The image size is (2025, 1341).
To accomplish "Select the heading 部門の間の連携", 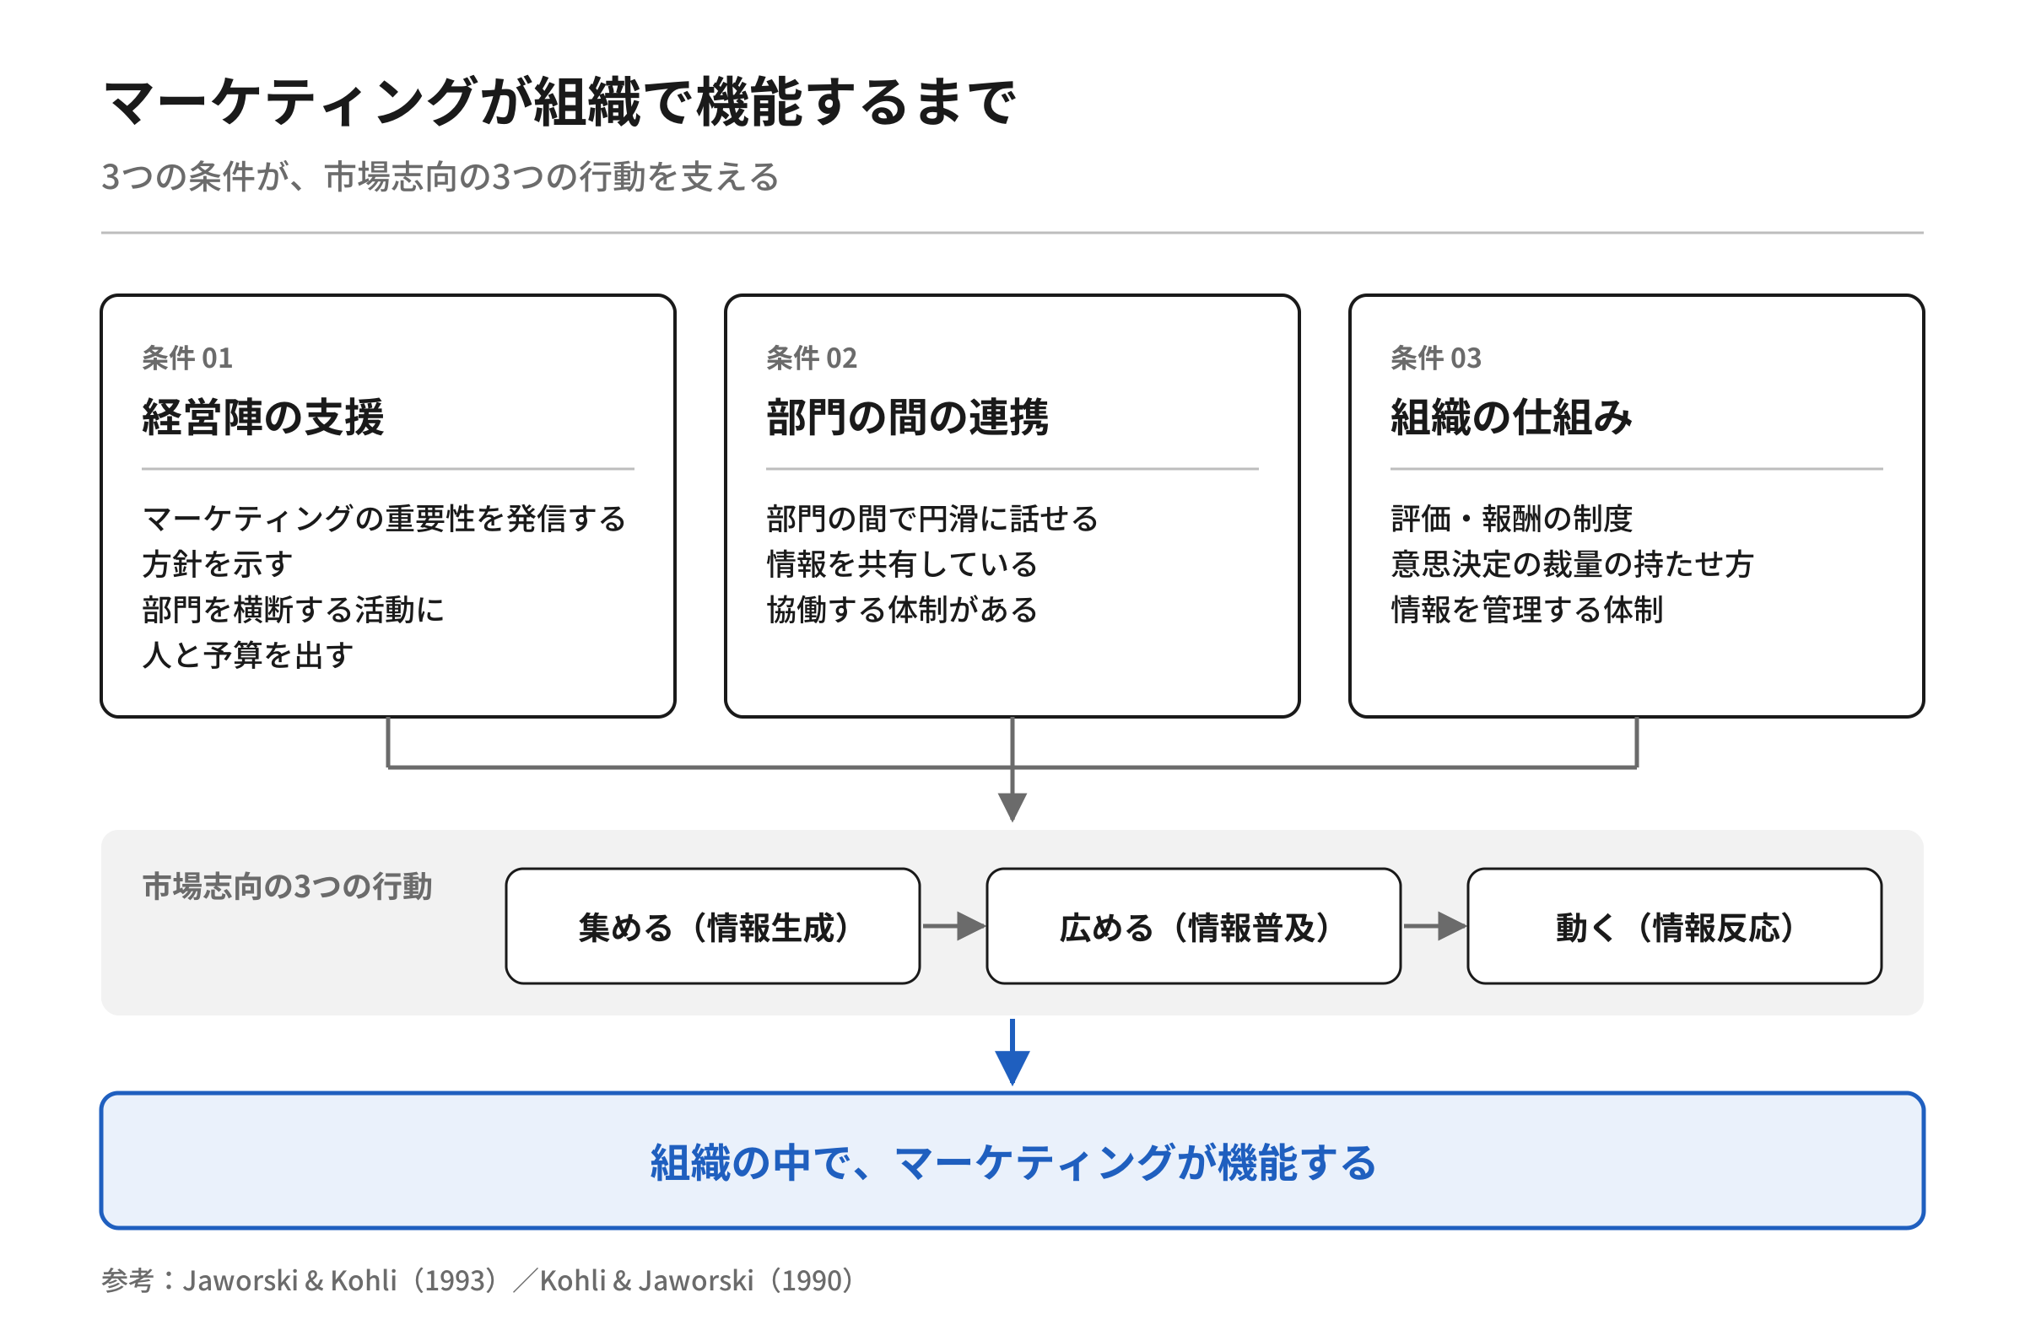I will click(x=908, y=417).
